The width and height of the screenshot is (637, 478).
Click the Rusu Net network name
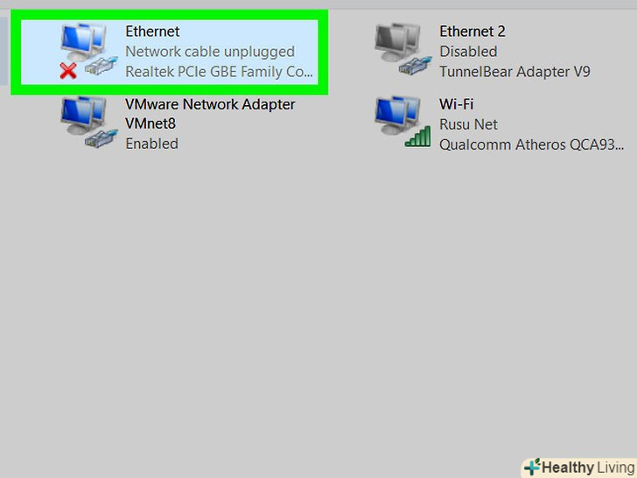[x=468, y=124]
